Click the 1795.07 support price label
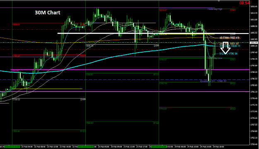The height and width of the screenshot is (149, 259). 163,60
